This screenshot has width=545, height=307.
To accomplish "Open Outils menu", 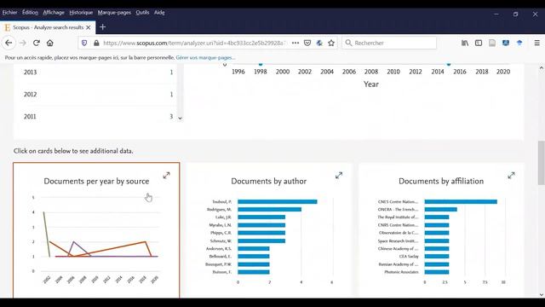I will (x=142, y=12).
